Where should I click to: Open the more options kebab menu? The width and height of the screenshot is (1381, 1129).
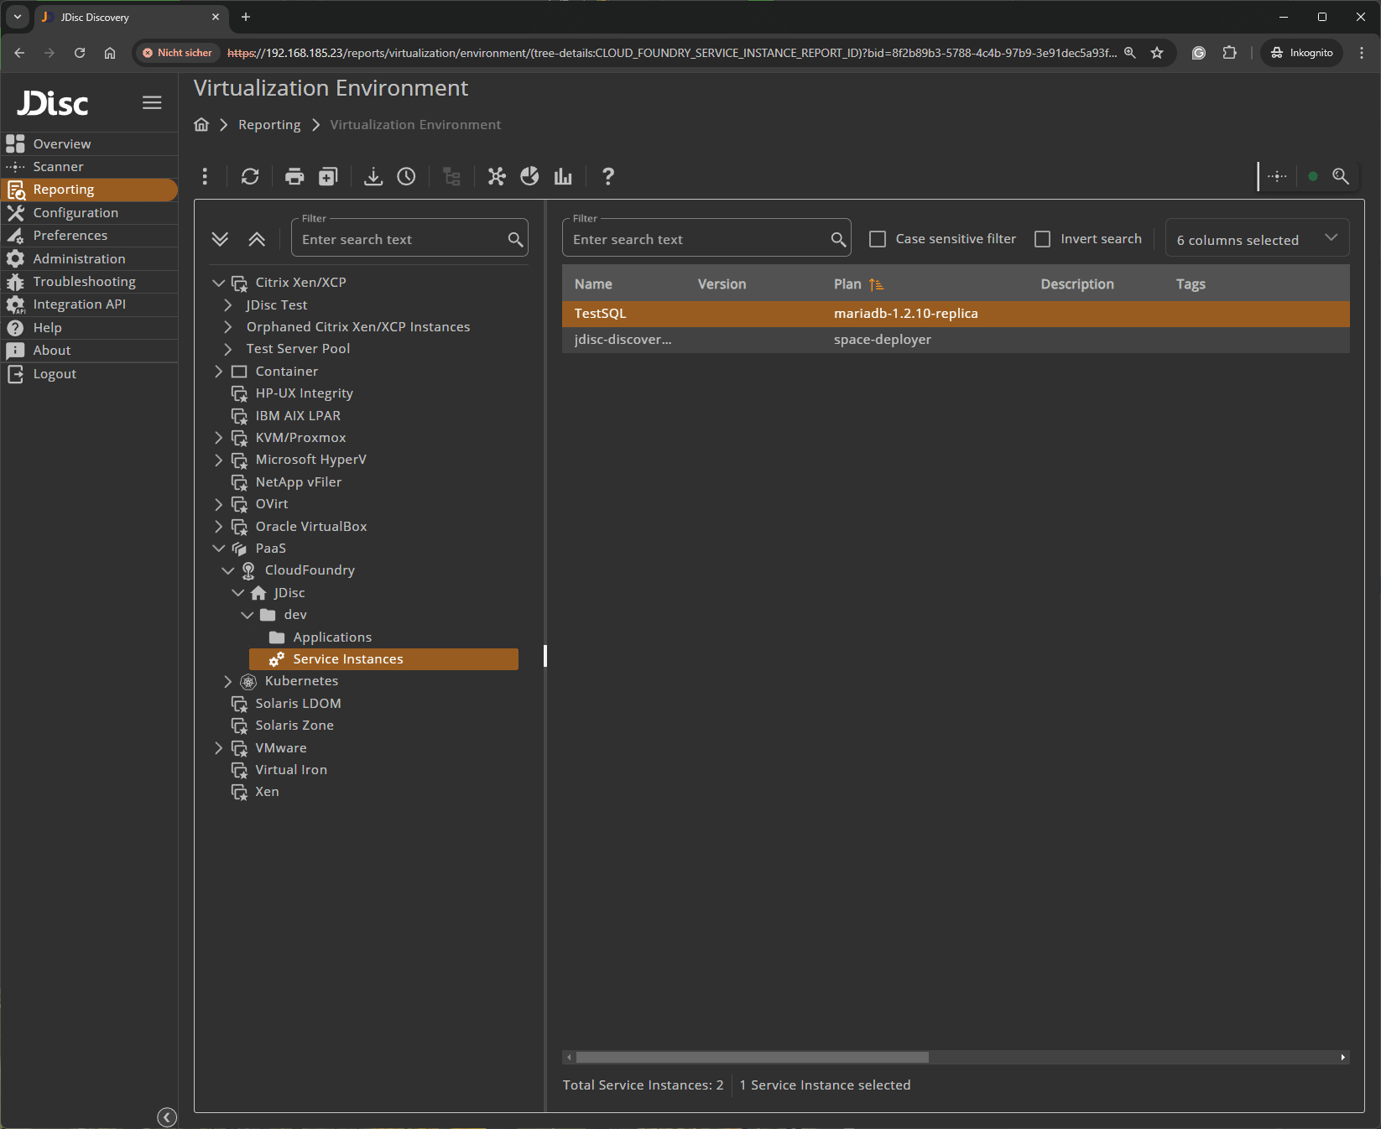[x=204, y=176]
